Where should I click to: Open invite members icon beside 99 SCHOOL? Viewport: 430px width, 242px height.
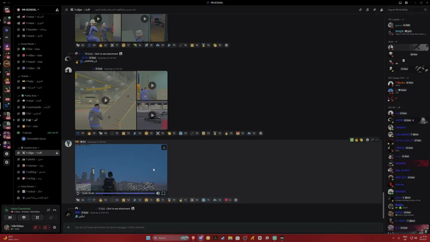(x=57, y=10)
